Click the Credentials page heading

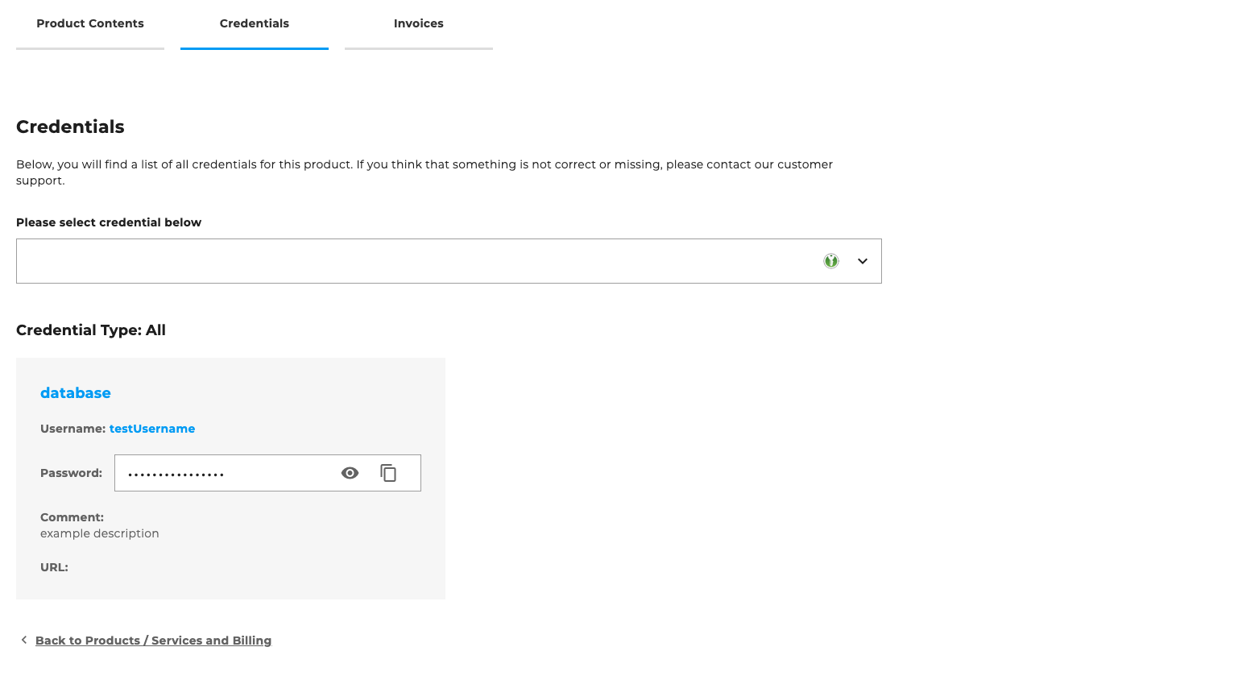70,126
